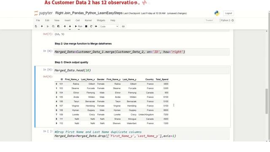The height and width of the screenshot is (152, 270).
Task: Interrupt the kernel with stop icon
Action: (x=86, y=26)
